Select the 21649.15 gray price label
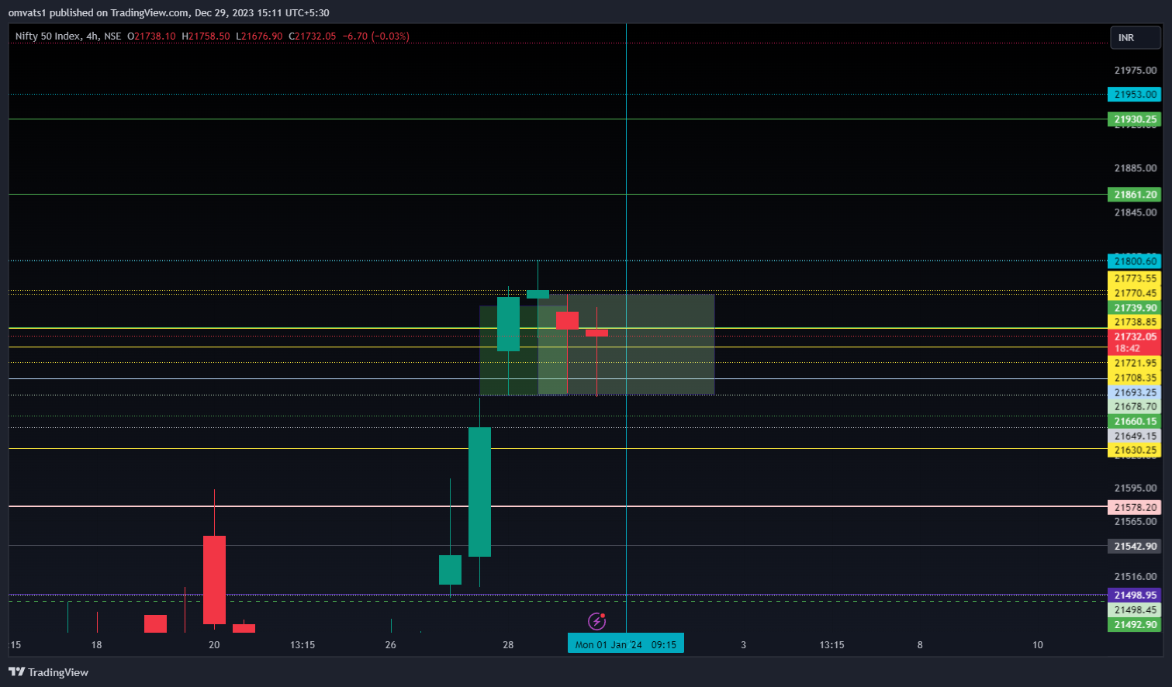This screenshot has width=1172, height=687. pos(1134,436)
